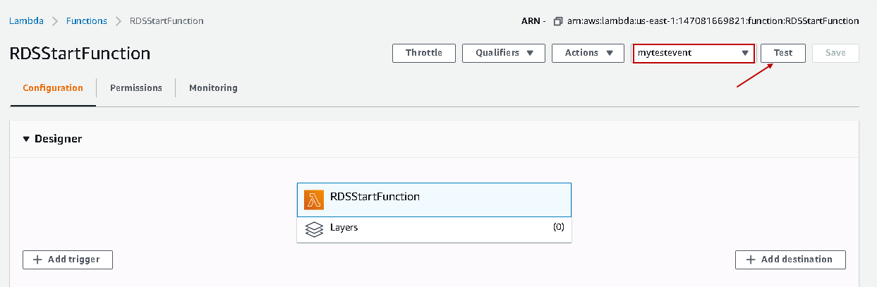The height and width of the screenshot is (287, 877).
Task: Click the Layers stack icon
Action: point(314,229)
